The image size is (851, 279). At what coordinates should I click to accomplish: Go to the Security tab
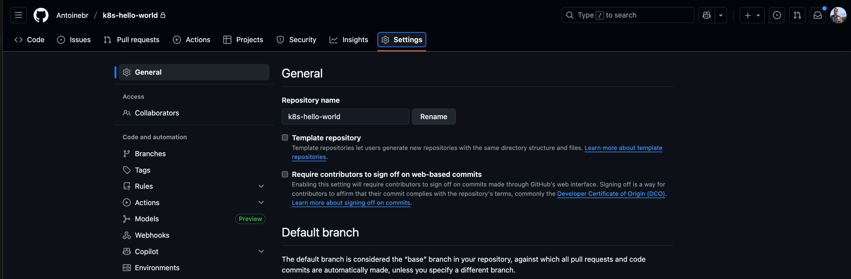pos(296,40)
